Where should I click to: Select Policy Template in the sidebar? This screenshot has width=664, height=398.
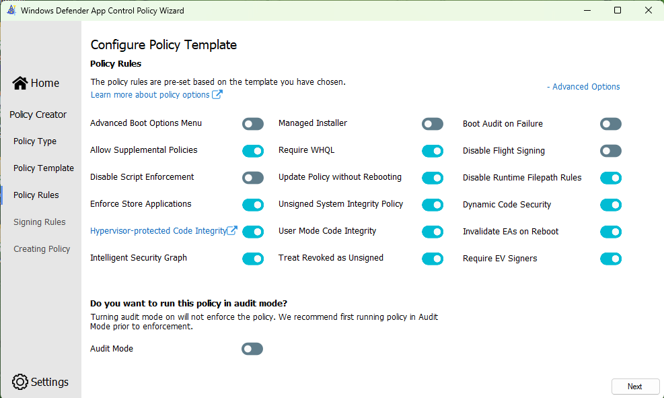(x=43, y=168)
